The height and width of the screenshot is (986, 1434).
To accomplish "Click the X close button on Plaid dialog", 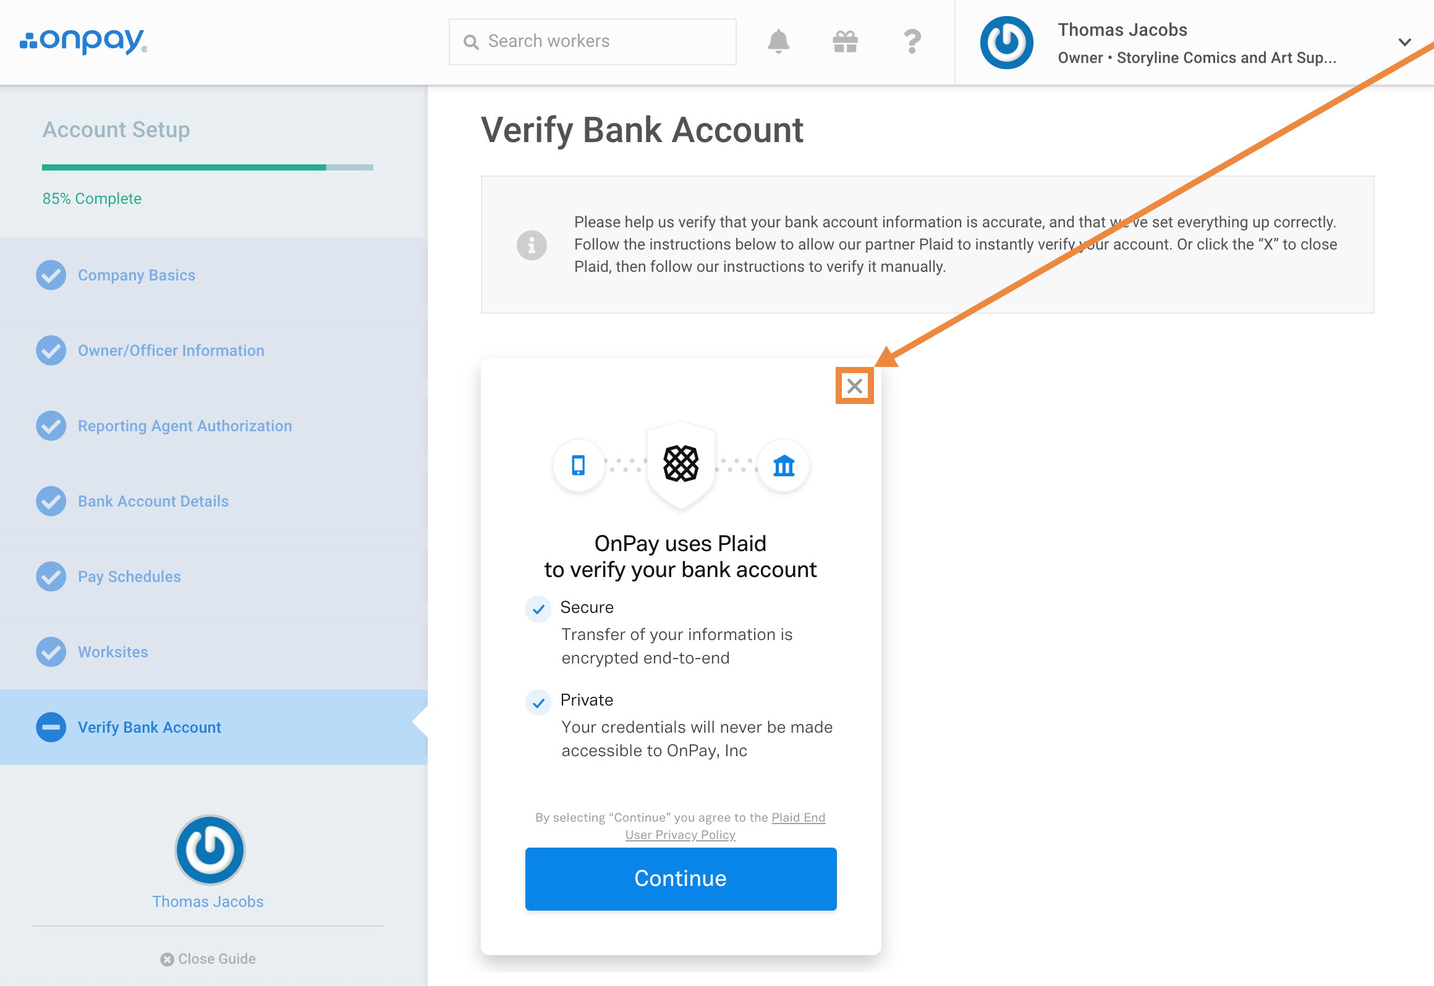I will [854, 386].
